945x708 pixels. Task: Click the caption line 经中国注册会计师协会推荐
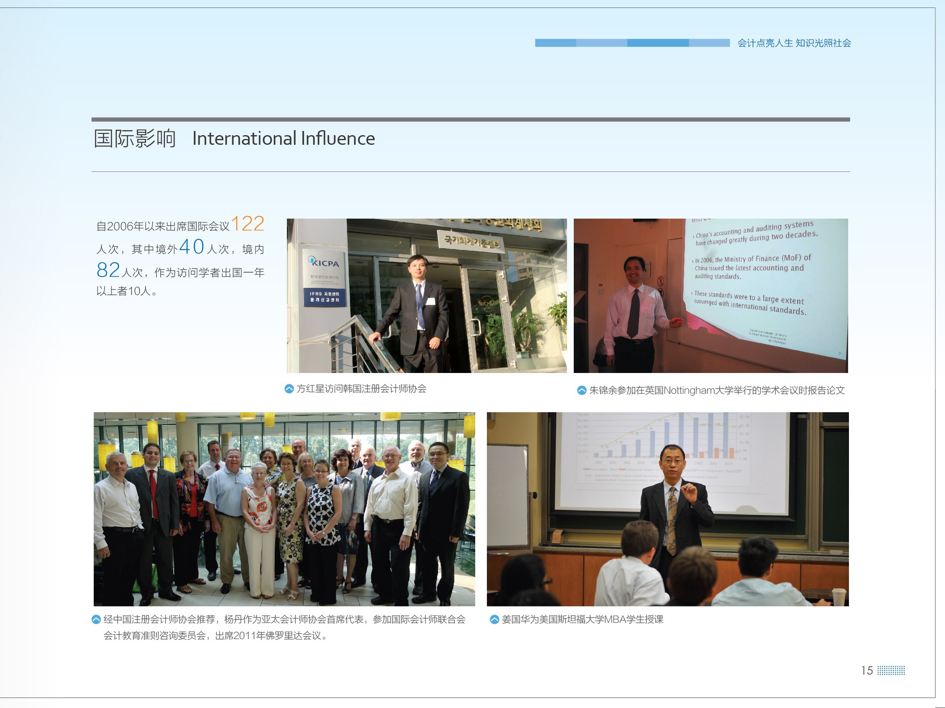point(284,620)
